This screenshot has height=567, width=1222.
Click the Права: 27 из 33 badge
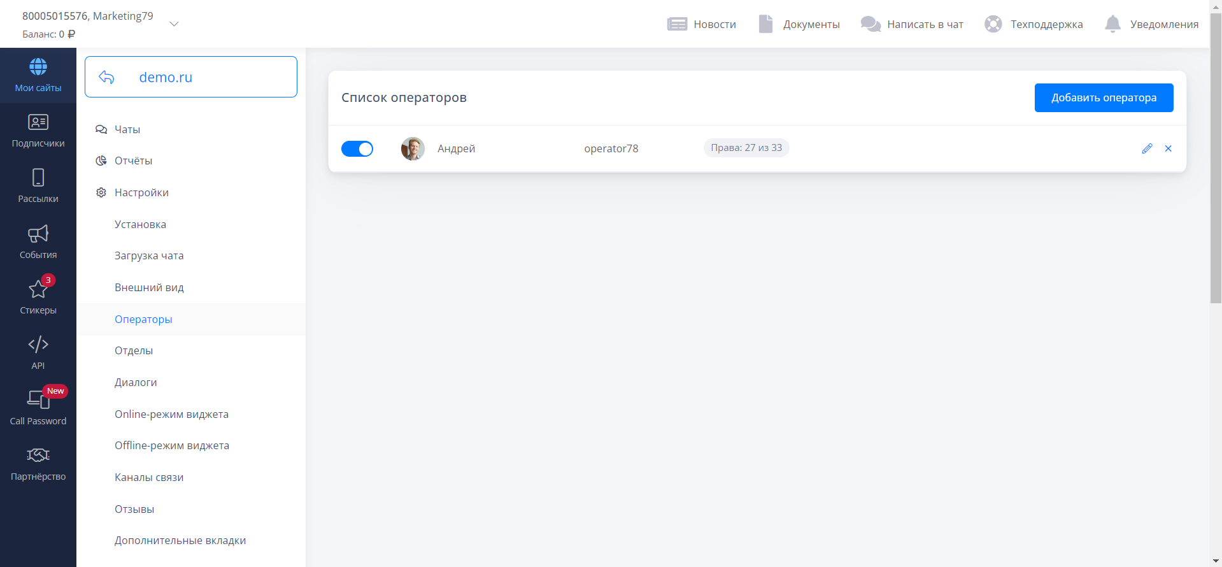(x=746, y=148)
